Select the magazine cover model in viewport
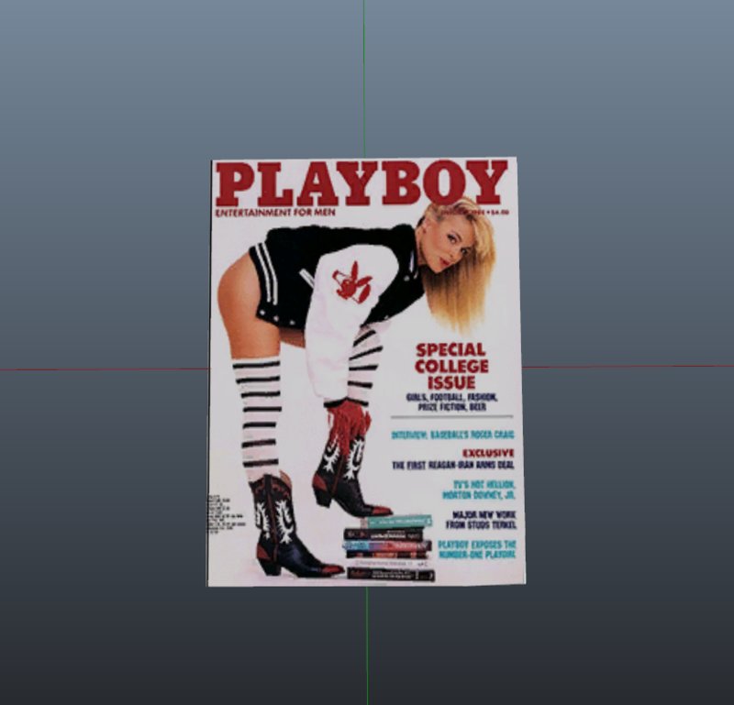The width and height of the screenshot is (734, 705). click(366, 372)
